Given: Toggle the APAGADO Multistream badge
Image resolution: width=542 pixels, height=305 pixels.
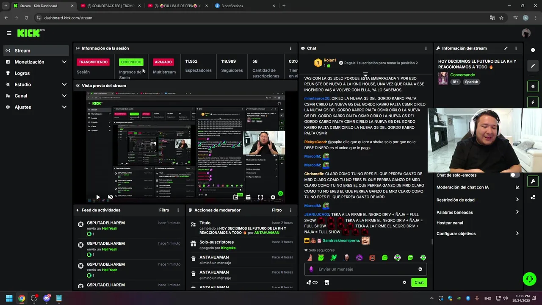Looking at the screenshot, I should (163, 62).
